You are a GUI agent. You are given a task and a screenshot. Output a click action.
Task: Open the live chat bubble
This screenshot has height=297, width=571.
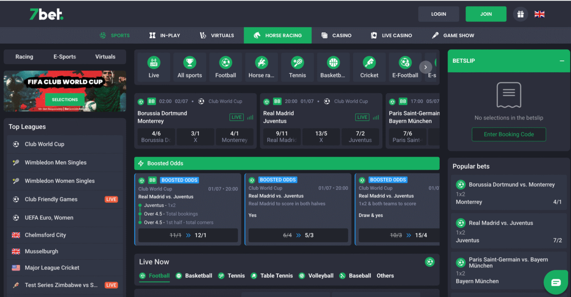(x=556, y=282)
